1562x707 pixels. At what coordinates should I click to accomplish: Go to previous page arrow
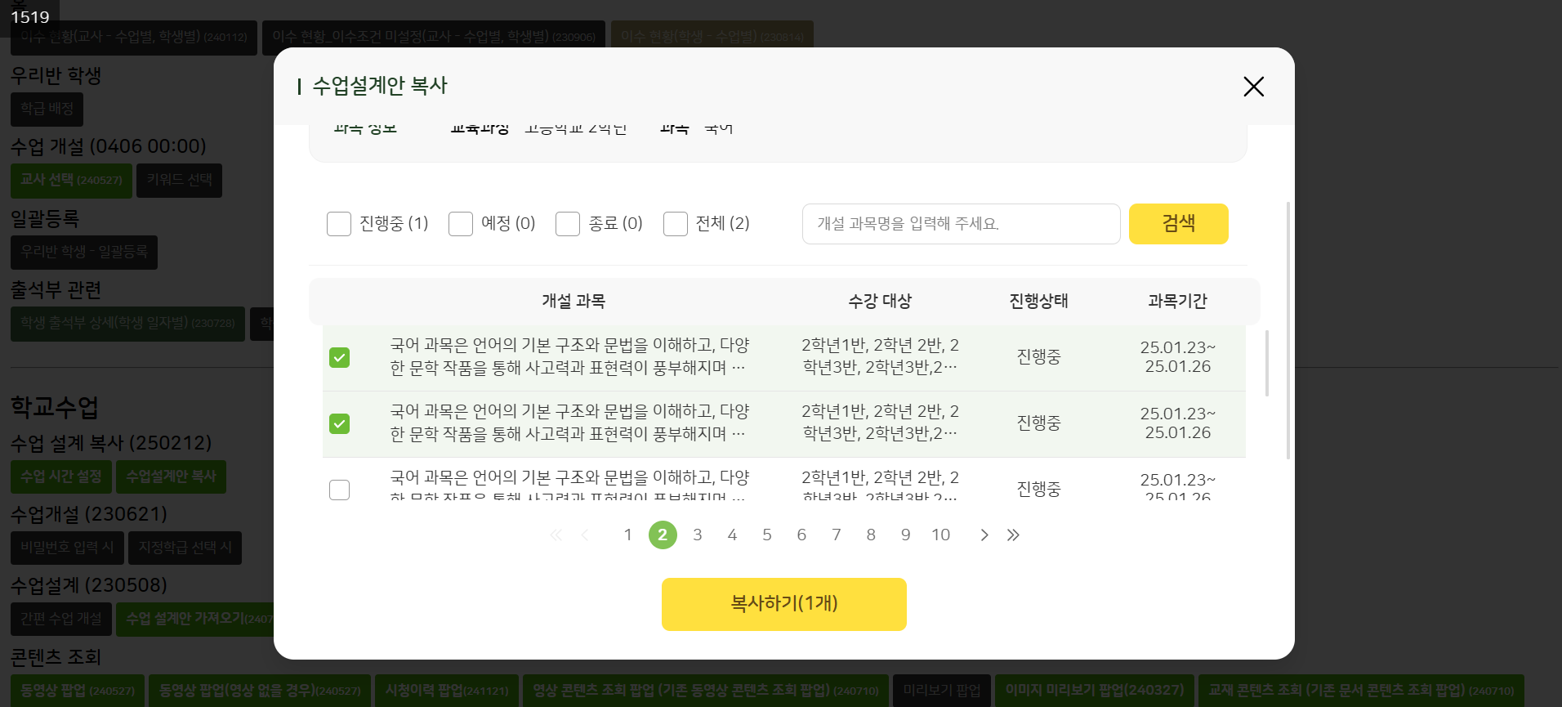pos(585,535)
